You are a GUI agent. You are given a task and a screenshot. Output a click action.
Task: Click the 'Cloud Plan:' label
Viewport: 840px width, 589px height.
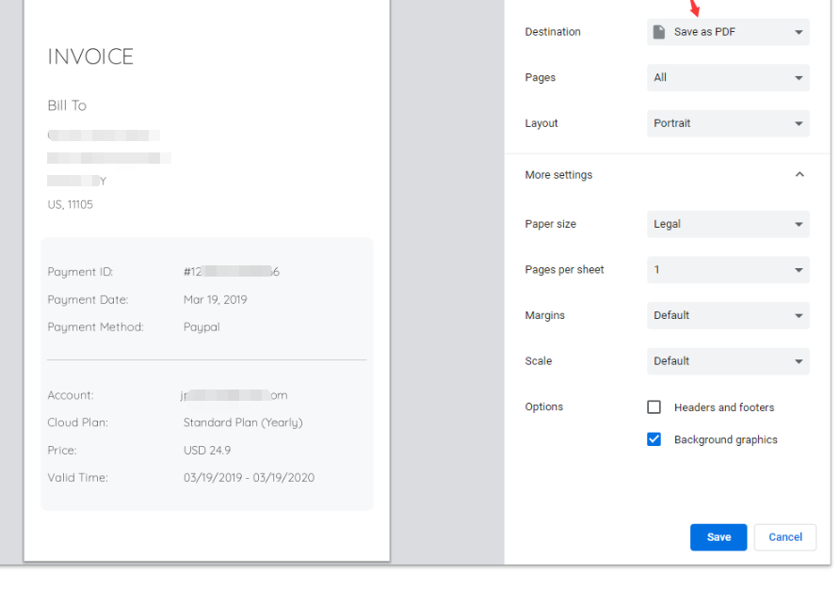(x=77, y=422)
